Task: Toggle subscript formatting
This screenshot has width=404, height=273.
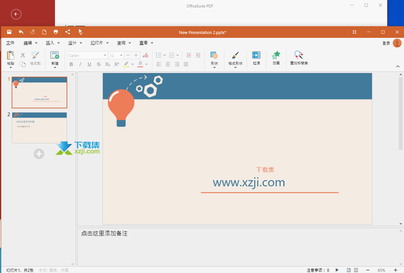Action: (108, 64)
